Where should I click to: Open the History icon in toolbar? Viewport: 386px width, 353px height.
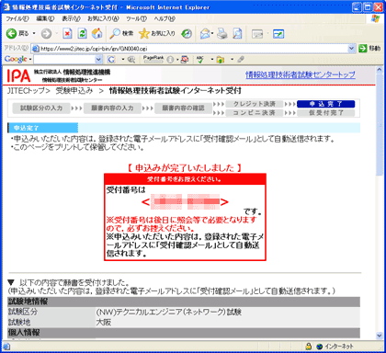coord(187,33)
